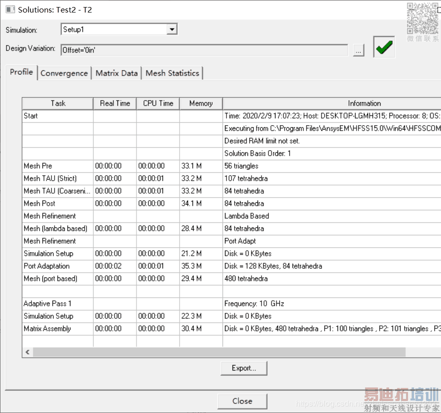
Task: Click the Design Variation field Offset='0in'
Action: point(204,50)
